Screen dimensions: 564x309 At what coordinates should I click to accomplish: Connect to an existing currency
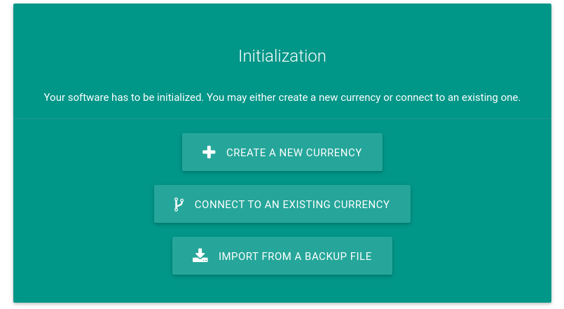pos(282,204)
